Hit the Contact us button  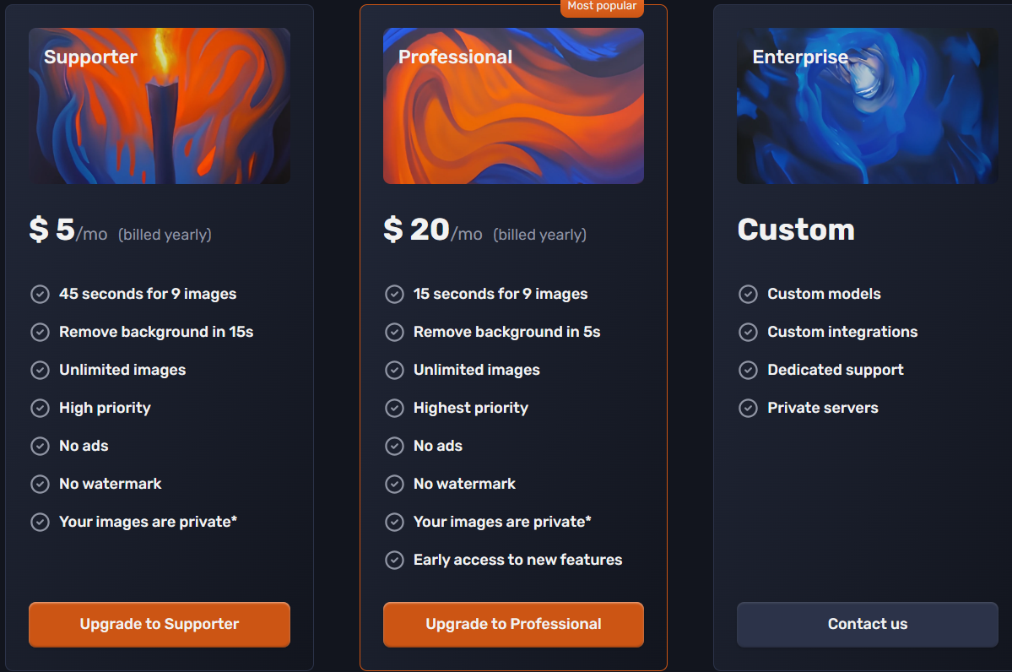(x=867, y=625)
